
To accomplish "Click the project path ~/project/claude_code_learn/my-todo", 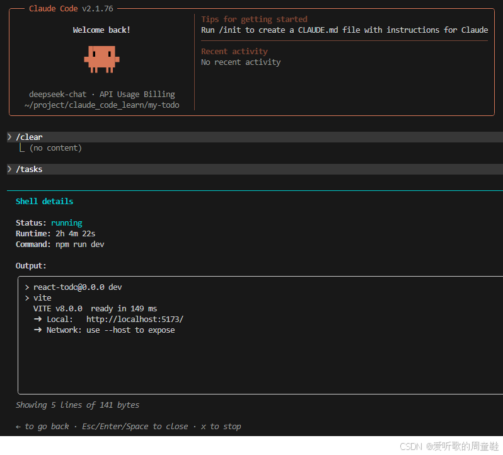I will (101, 105).
